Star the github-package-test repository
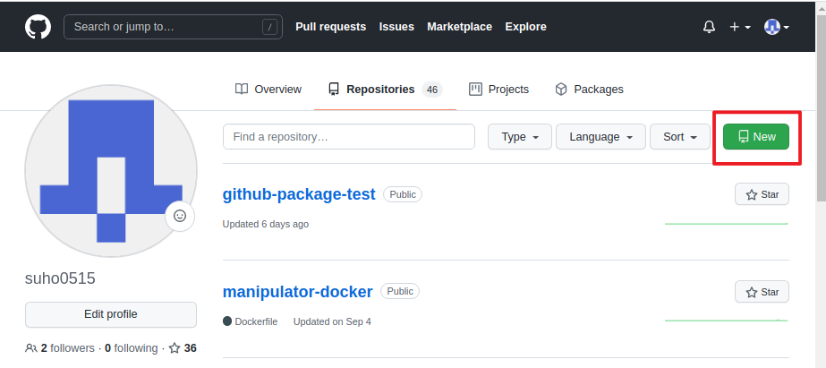 [x=762, y=194]
